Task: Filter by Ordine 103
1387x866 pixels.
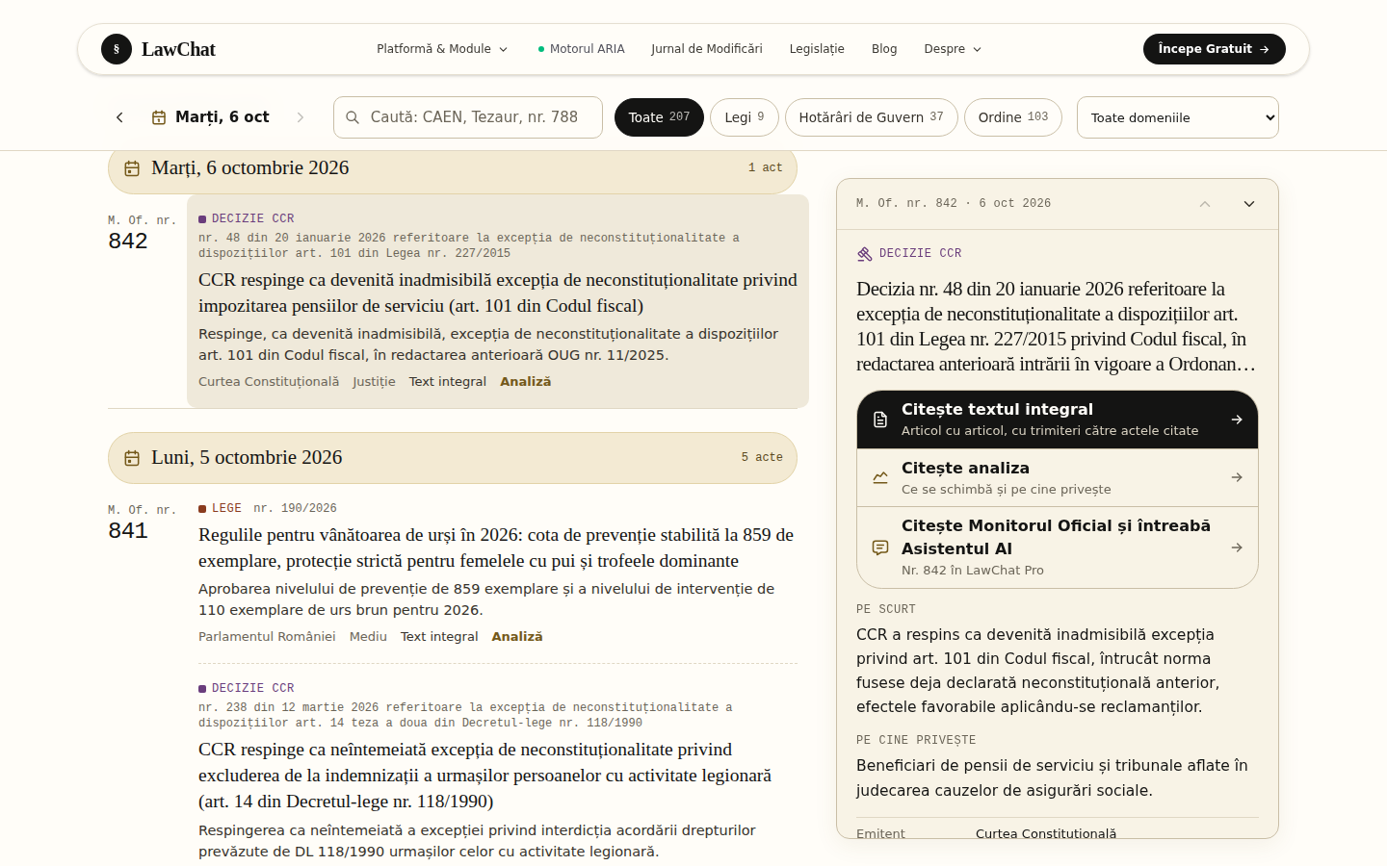Action: coord(1013,117)
